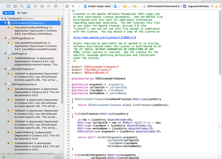The image size is (222, 159).
Task: Click warning icon for 'printMultitaskingInfo' issue
Action: pyautogui.click(x=12, y=89)
